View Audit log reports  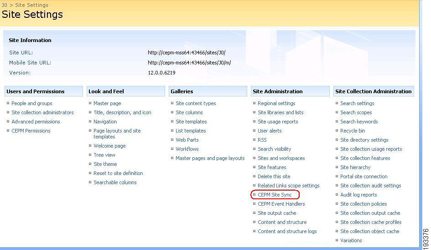(358, 195)
